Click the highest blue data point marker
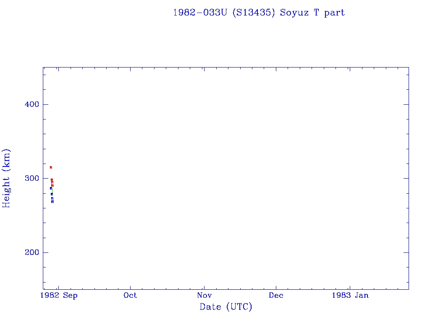Viewport: 430px width, 322px height. (x=51, y=188)
